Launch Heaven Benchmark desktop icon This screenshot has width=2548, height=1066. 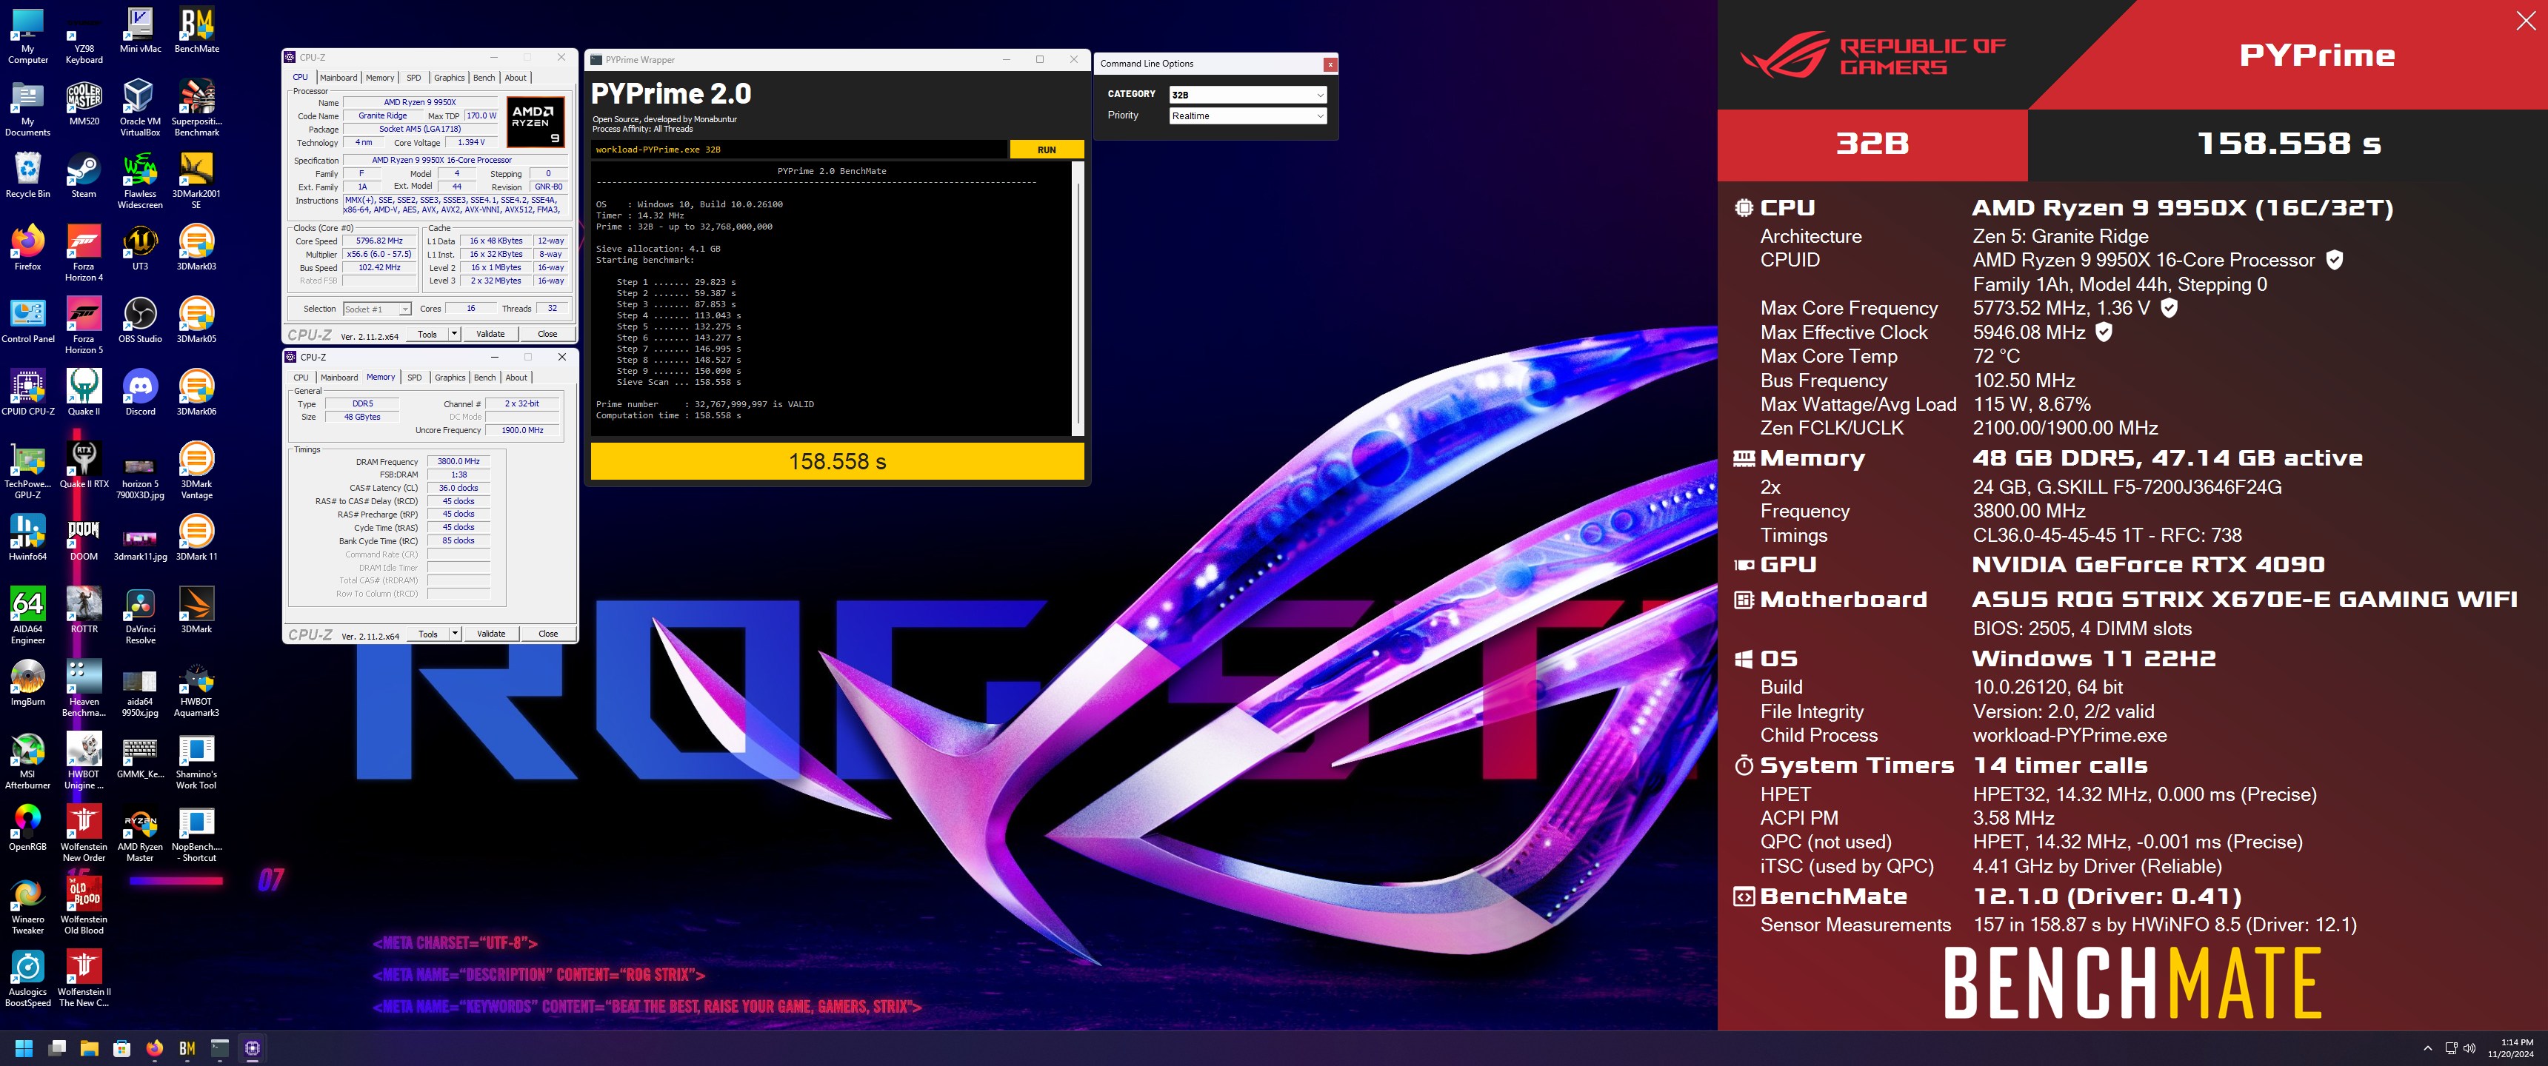point(84,688)
